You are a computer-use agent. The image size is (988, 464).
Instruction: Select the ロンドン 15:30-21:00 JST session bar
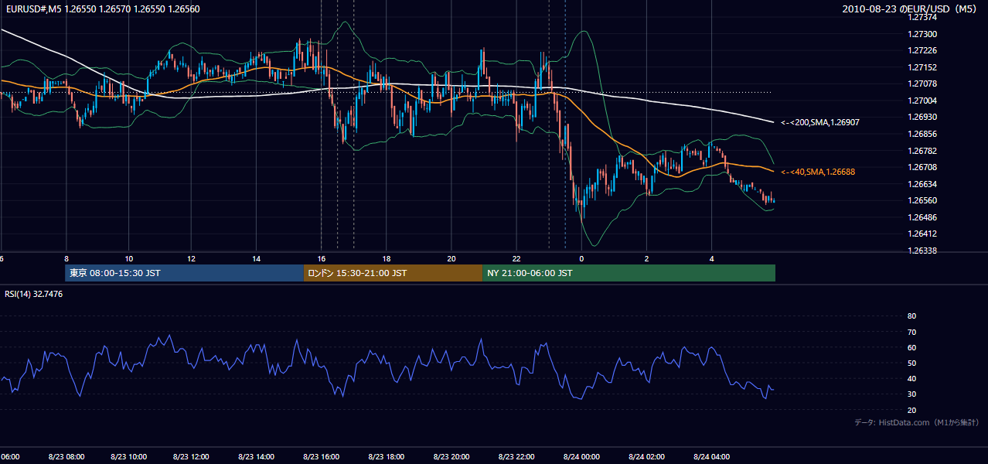pos(393,273)
